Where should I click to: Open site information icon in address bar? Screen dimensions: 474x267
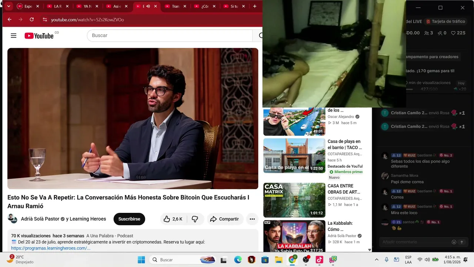coord(45,20)
